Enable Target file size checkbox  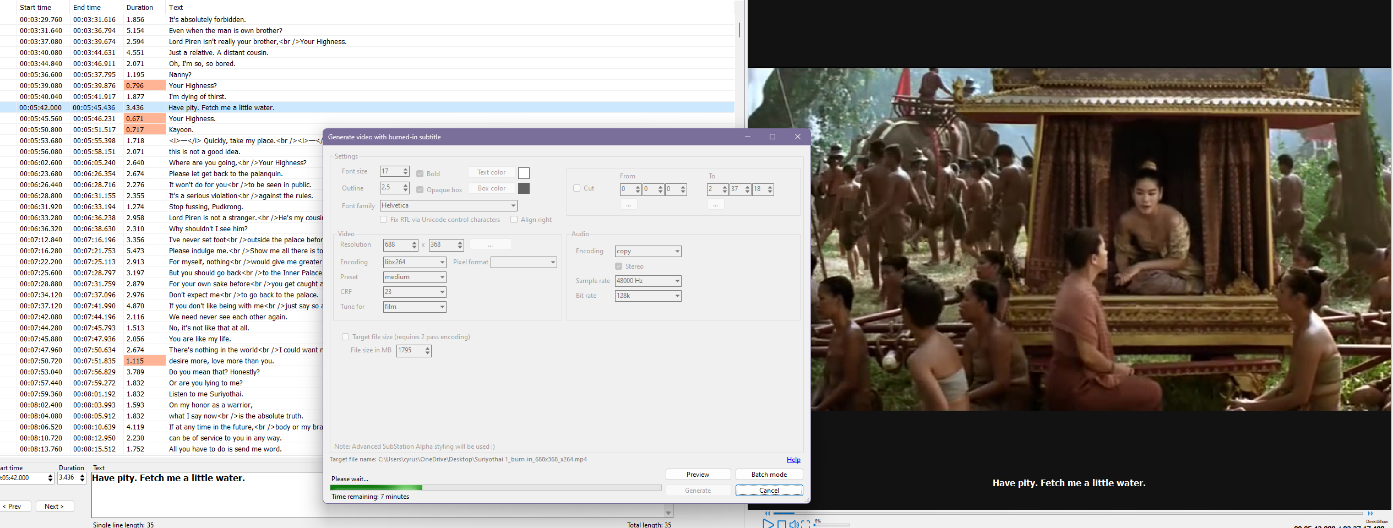tap(345, 337)
